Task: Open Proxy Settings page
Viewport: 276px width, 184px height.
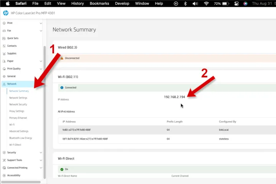Action: (x=17, y=111)
